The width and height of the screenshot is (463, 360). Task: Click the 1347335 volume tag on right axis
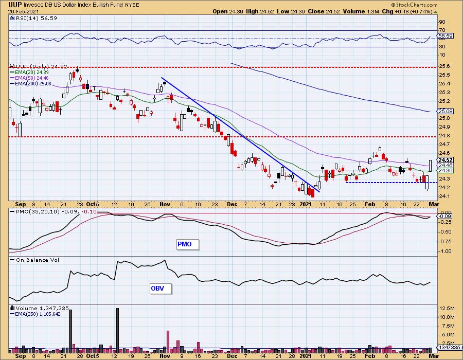(x=449, y=348)
